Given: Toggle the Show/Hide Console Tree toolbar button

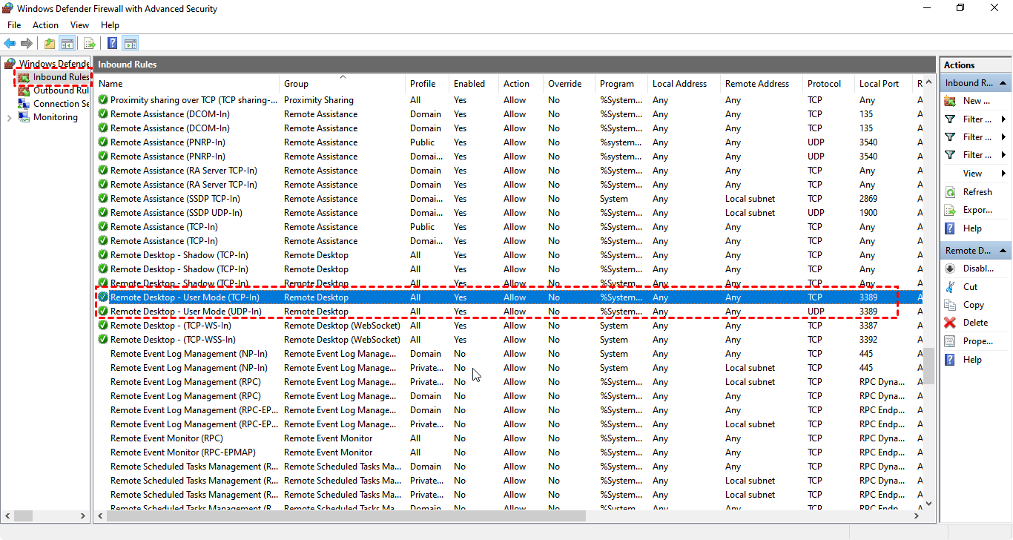Looking at the screenshot, I should click(x=67, y=43).
